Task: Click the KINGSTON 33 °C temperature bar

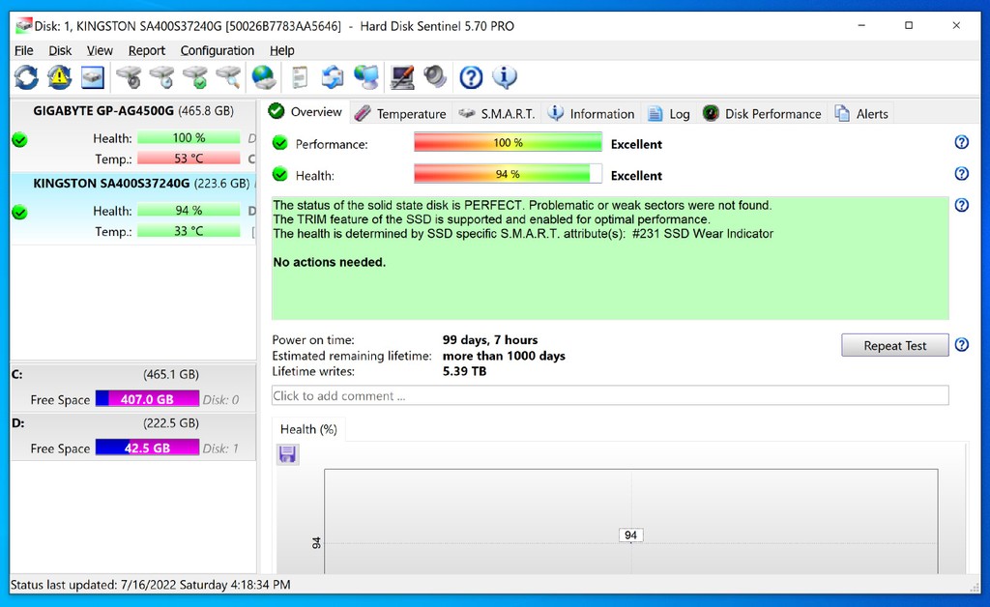Action: [189, 231]
